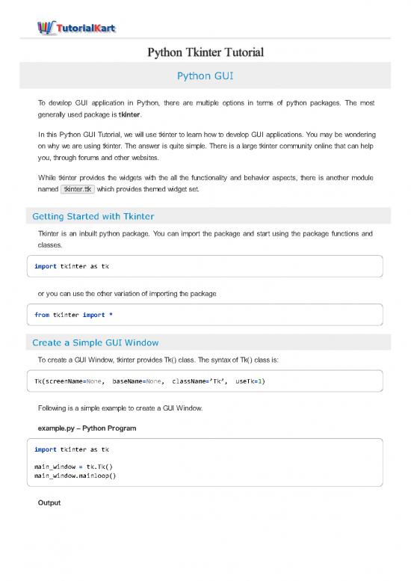
Task: Click the text or you can use the other variation
Action: (127, 294)
